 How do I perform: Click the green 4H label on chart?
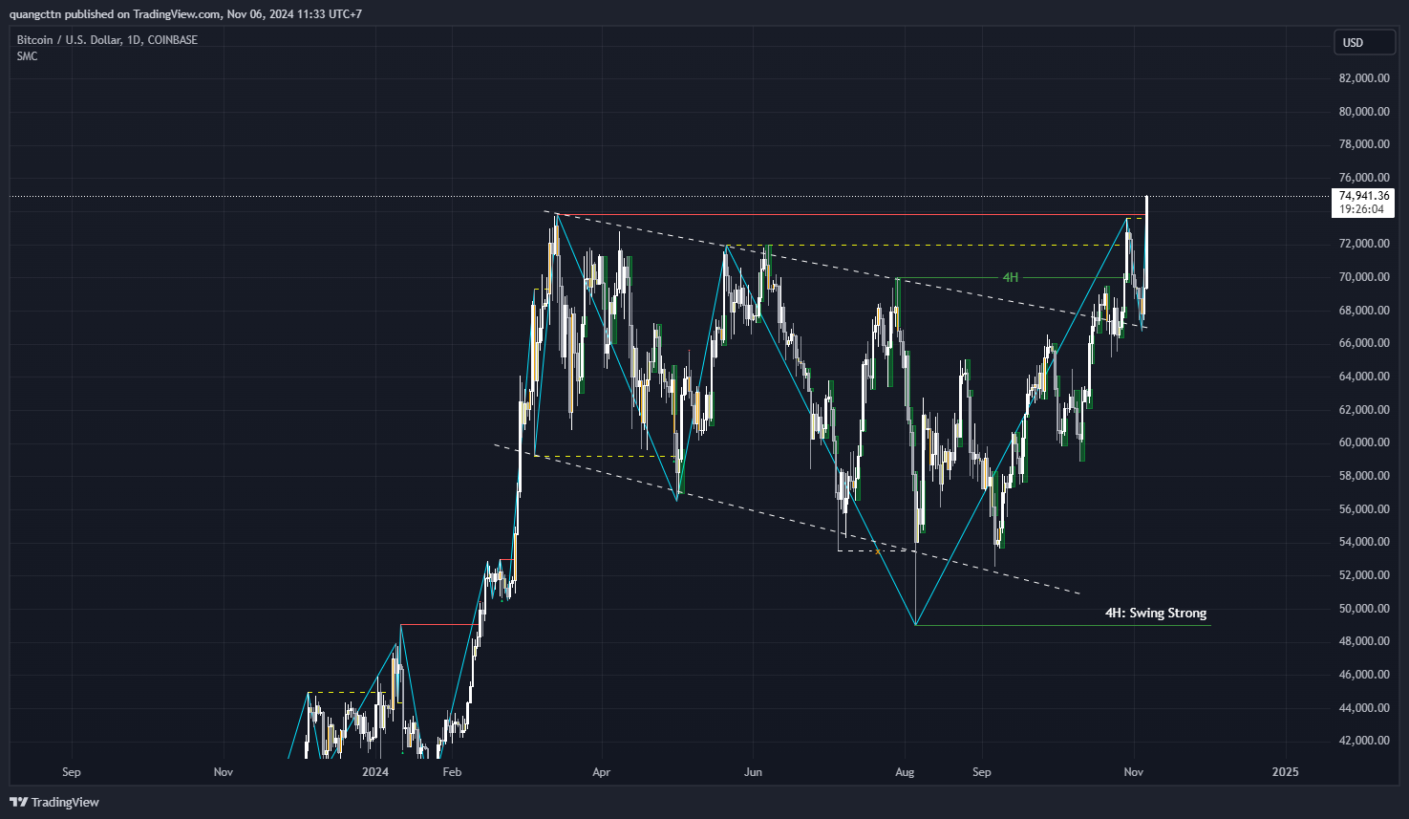coord(1010,277)
